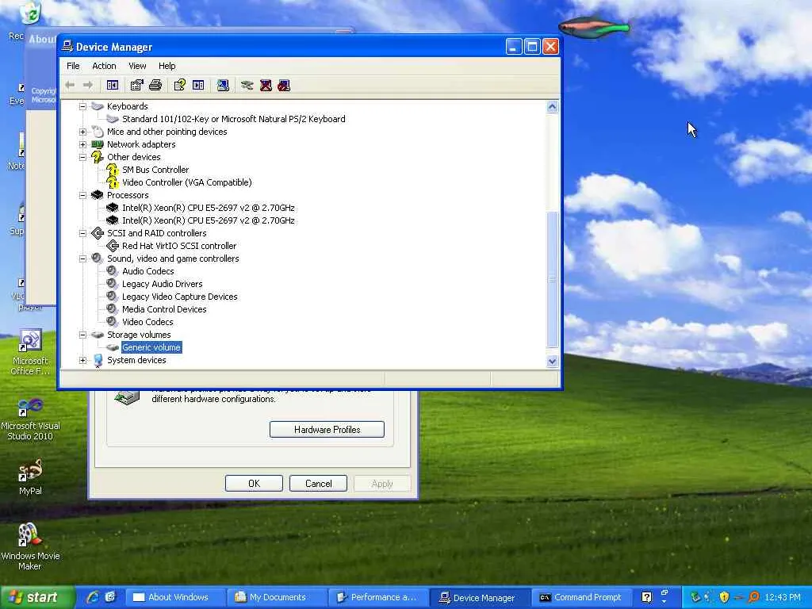Click the keyboard icon beside Standard 101/102-Key Keyboard

click(x=113, y=119)
